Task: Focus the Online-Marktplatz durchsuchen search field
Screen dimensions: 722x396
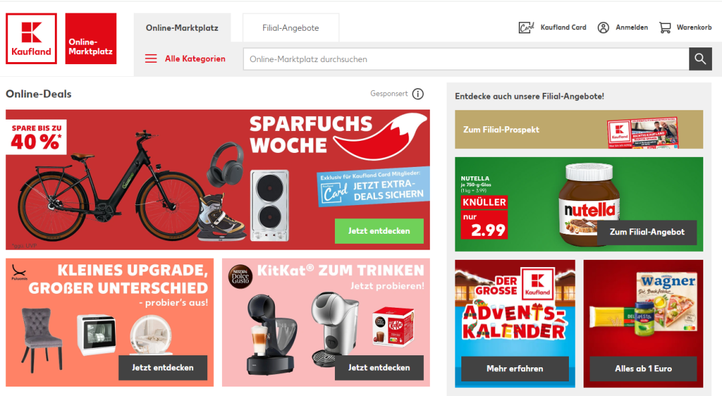Action: coord(466,59)
